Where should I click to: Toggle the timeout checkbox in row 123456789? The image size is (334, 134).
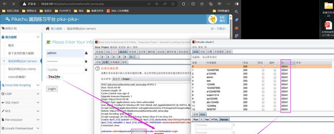[275, 70]
